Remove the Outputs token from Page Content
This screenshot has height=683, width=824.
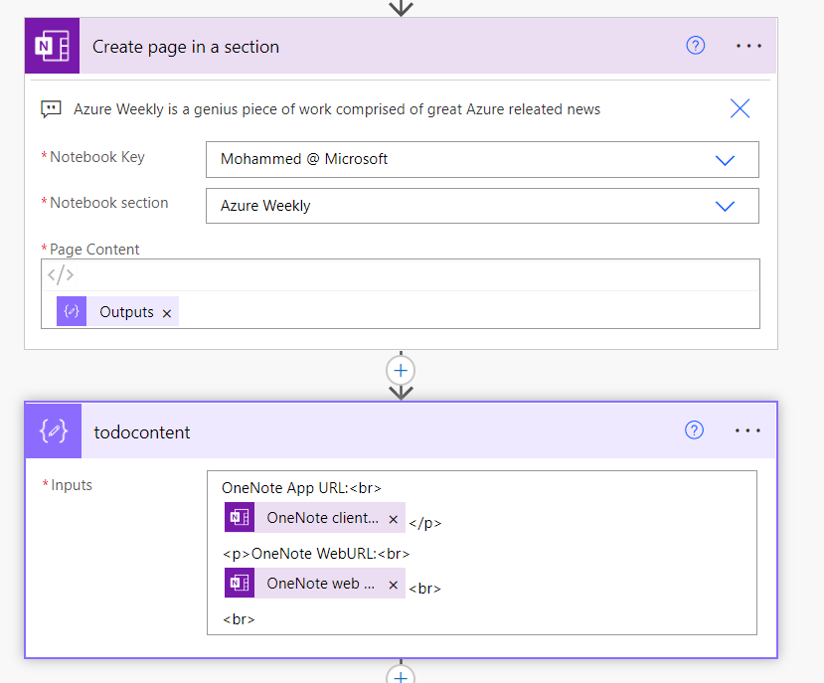click(x=167, y=313)
